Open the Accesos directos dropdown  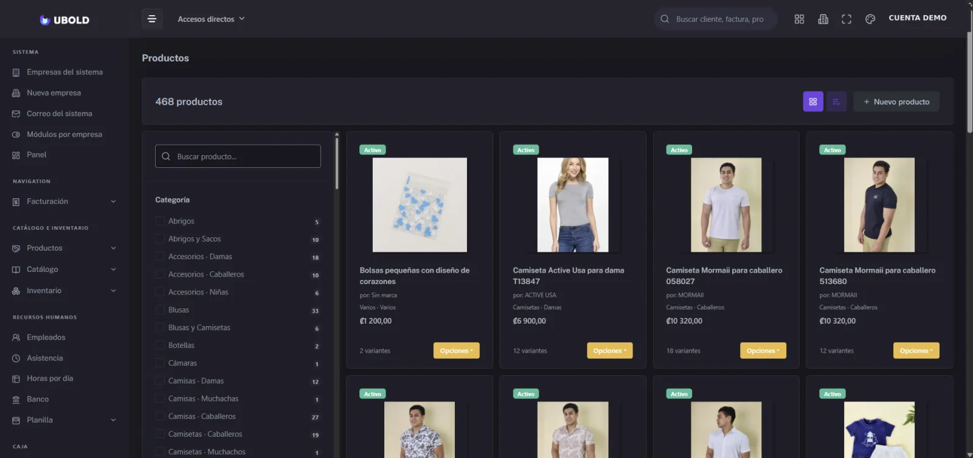pyautogui.click(x=211, y=19)
